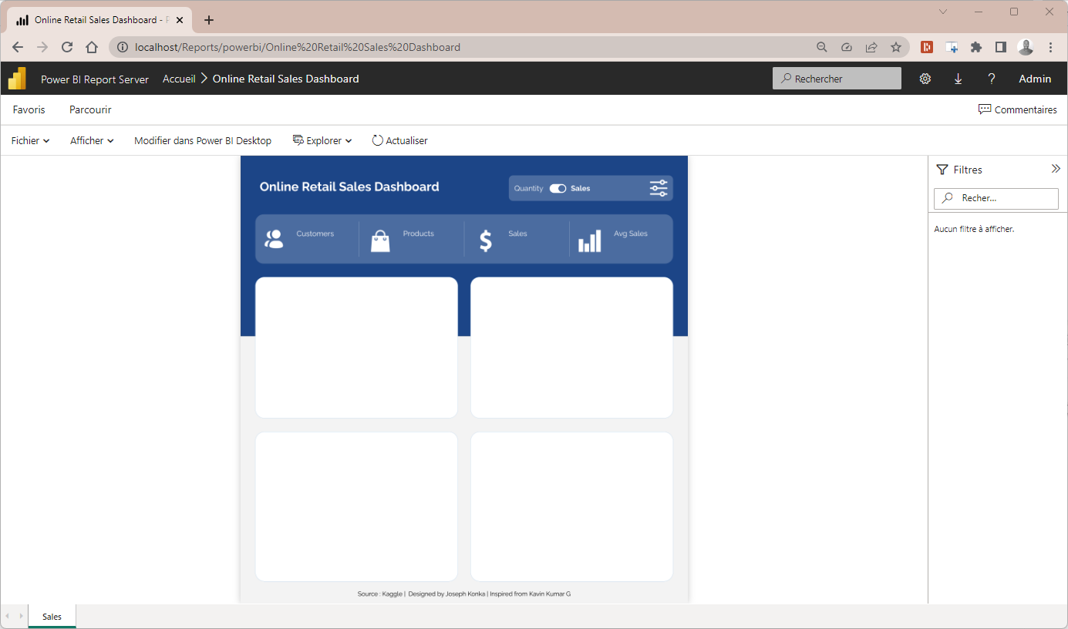Click the Avg Sales label text
This screenshot has height=629, width=1068.
click(631, 234)
